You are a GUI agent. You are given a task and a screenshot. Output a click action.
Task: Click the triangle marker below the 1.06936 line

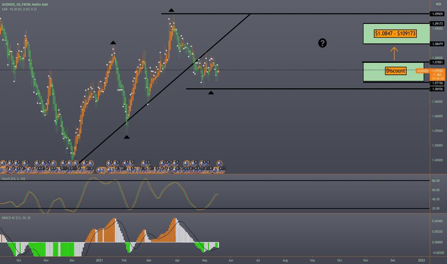[211, 93]
